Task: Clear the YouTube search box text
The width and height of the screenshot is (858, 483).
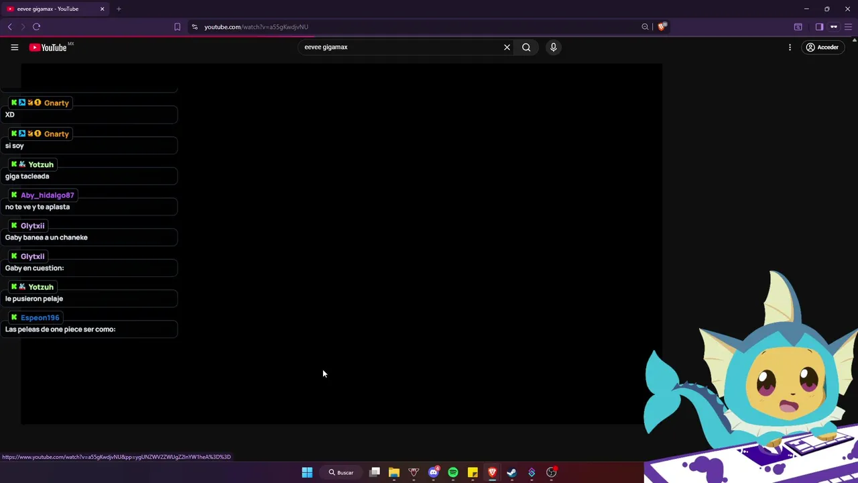Action: [x=507, y=47]
